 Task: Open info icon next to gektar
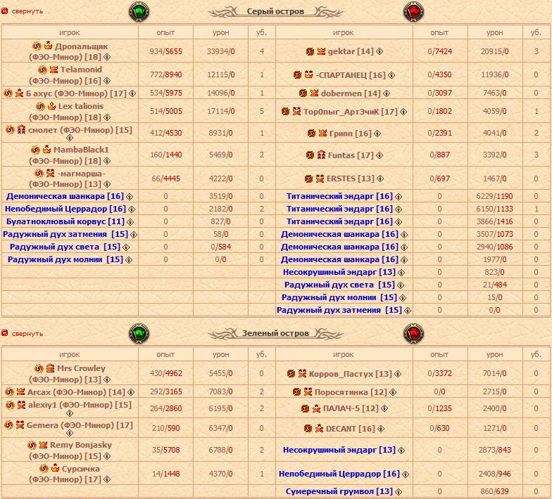[x=379, y=51]
